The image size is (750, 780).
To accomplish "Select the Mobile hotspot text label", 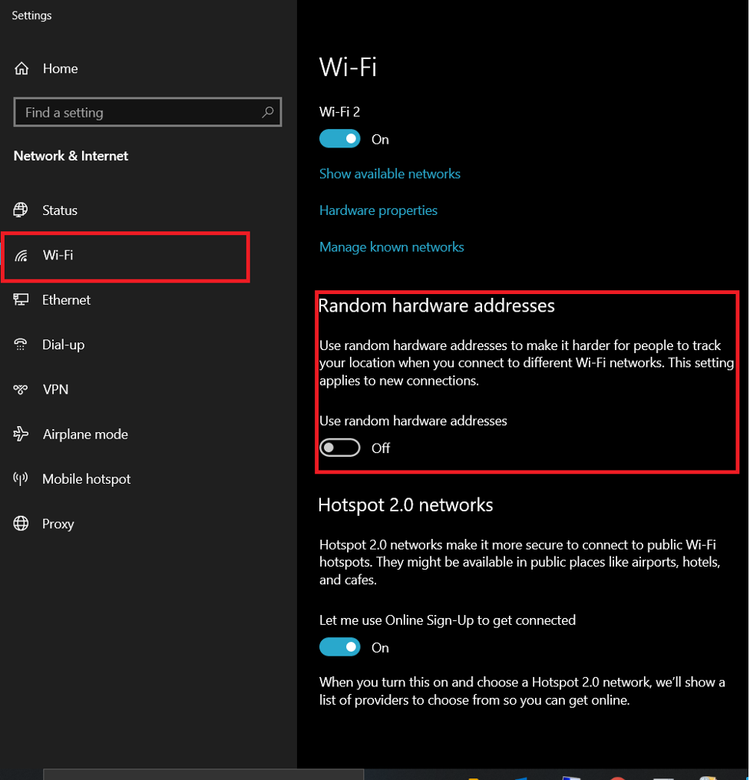I will 86,479.
